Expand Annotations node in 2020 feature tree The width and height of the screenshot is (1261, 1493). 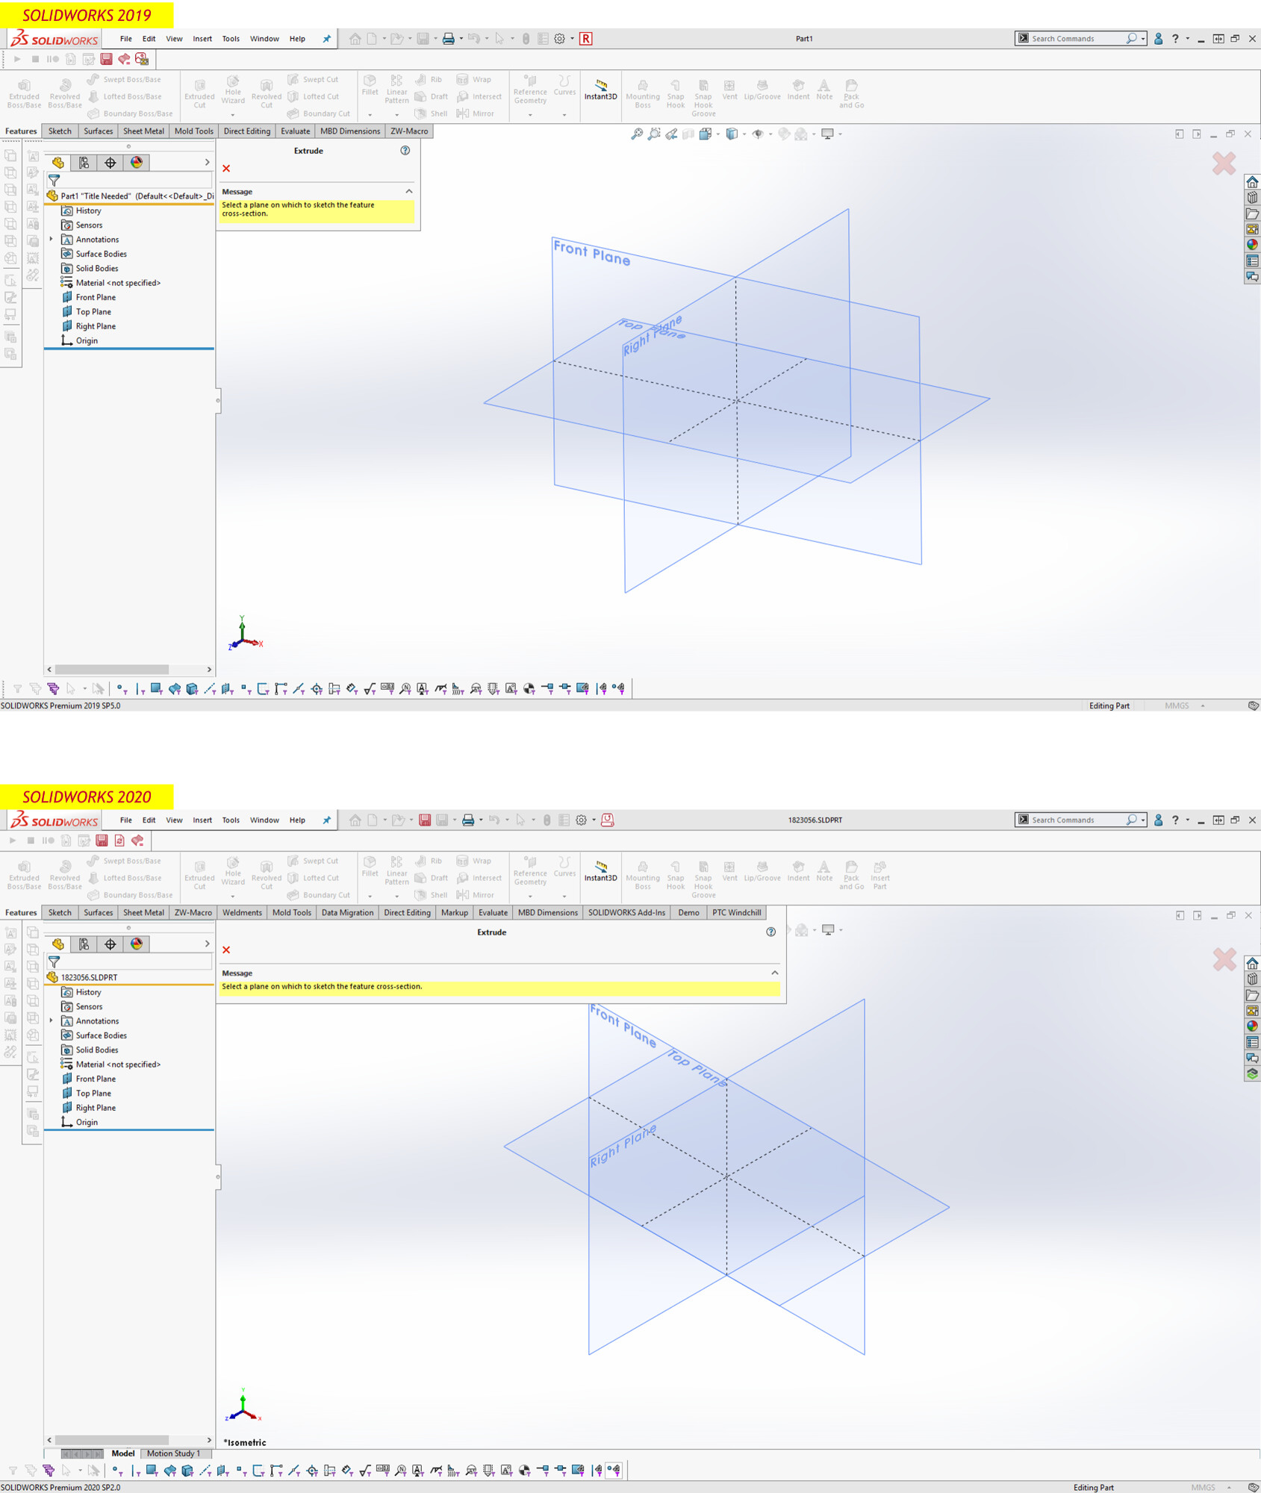(52, 1020)
